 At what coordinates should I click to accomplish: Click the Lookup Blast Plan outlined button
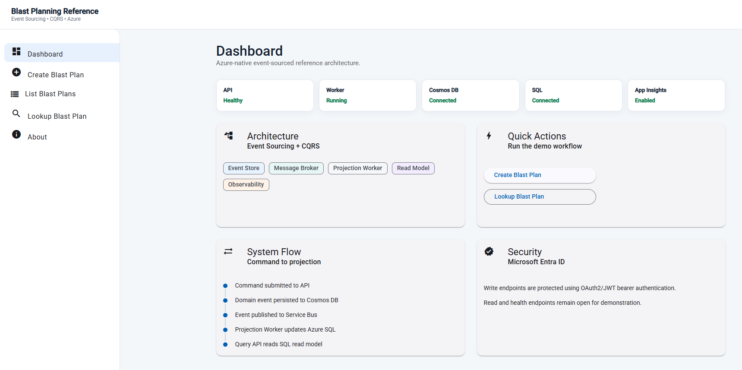(540, 196)
